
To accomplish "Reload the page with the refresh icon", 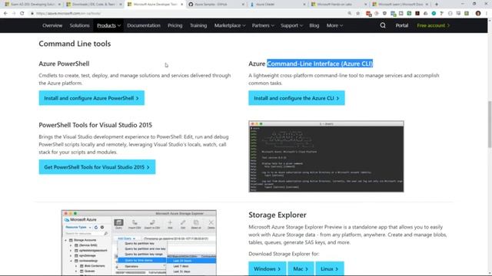I will click(22, 14).
